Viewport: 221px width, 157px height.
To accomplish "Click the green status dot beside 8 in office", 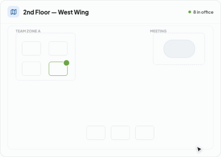I will click(189, 12).
